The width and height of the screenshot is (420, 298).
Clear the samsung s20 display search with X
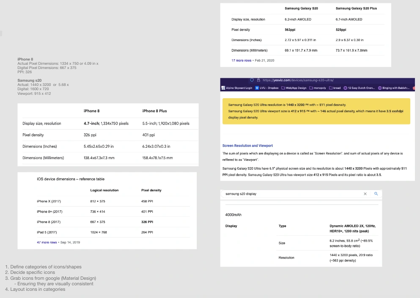click(365, 194)
